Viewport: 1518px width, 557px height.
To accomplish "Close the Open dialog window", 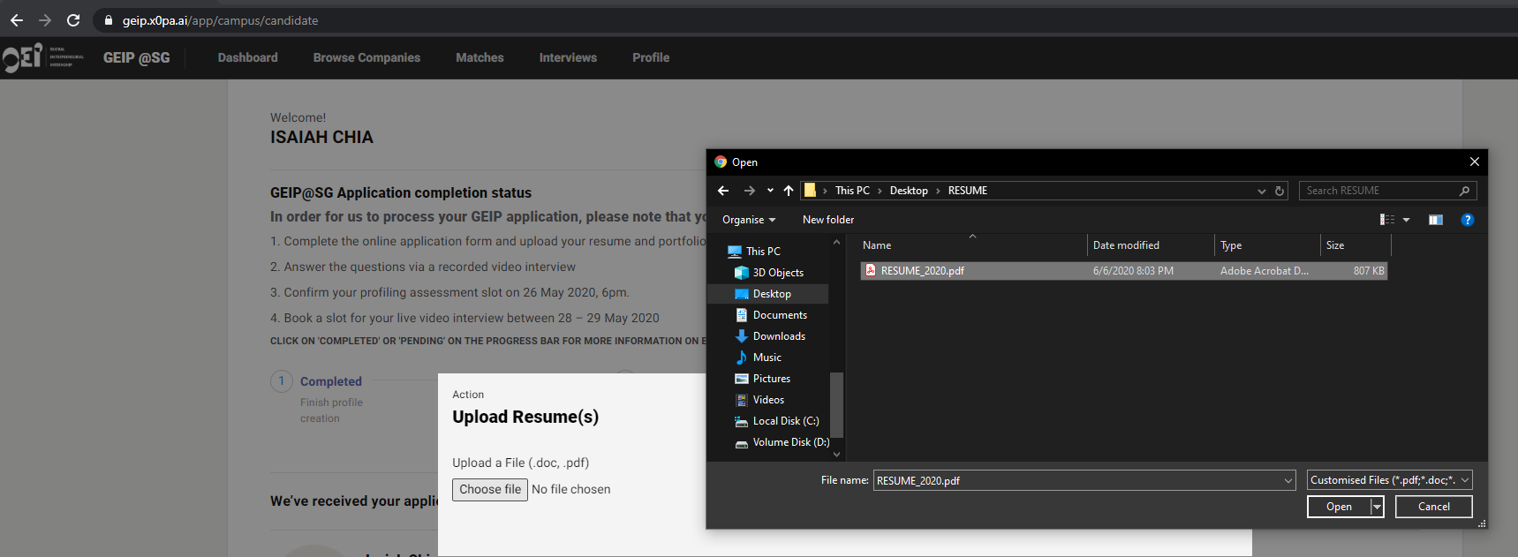I will [x=1474, y=162].
